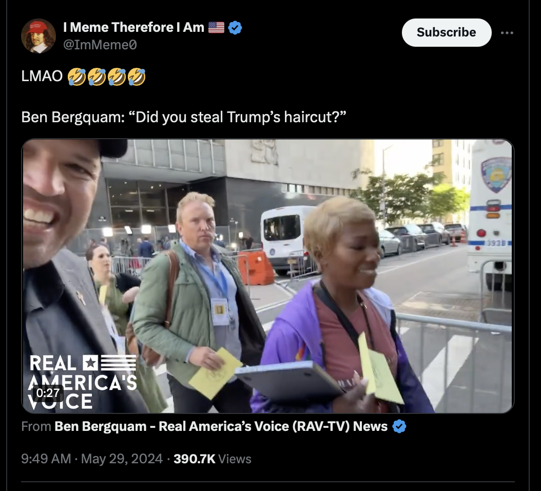Play the embedded Ben Bergquam video
Image resolution: width=541 pixels, height=491 pixels.
coord(268,276)
